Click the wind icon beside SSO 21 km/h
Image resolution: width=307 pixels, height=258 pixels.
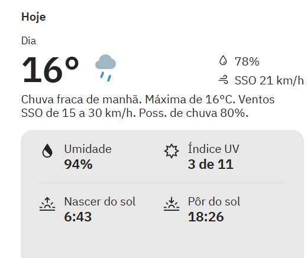pos(223,80)
